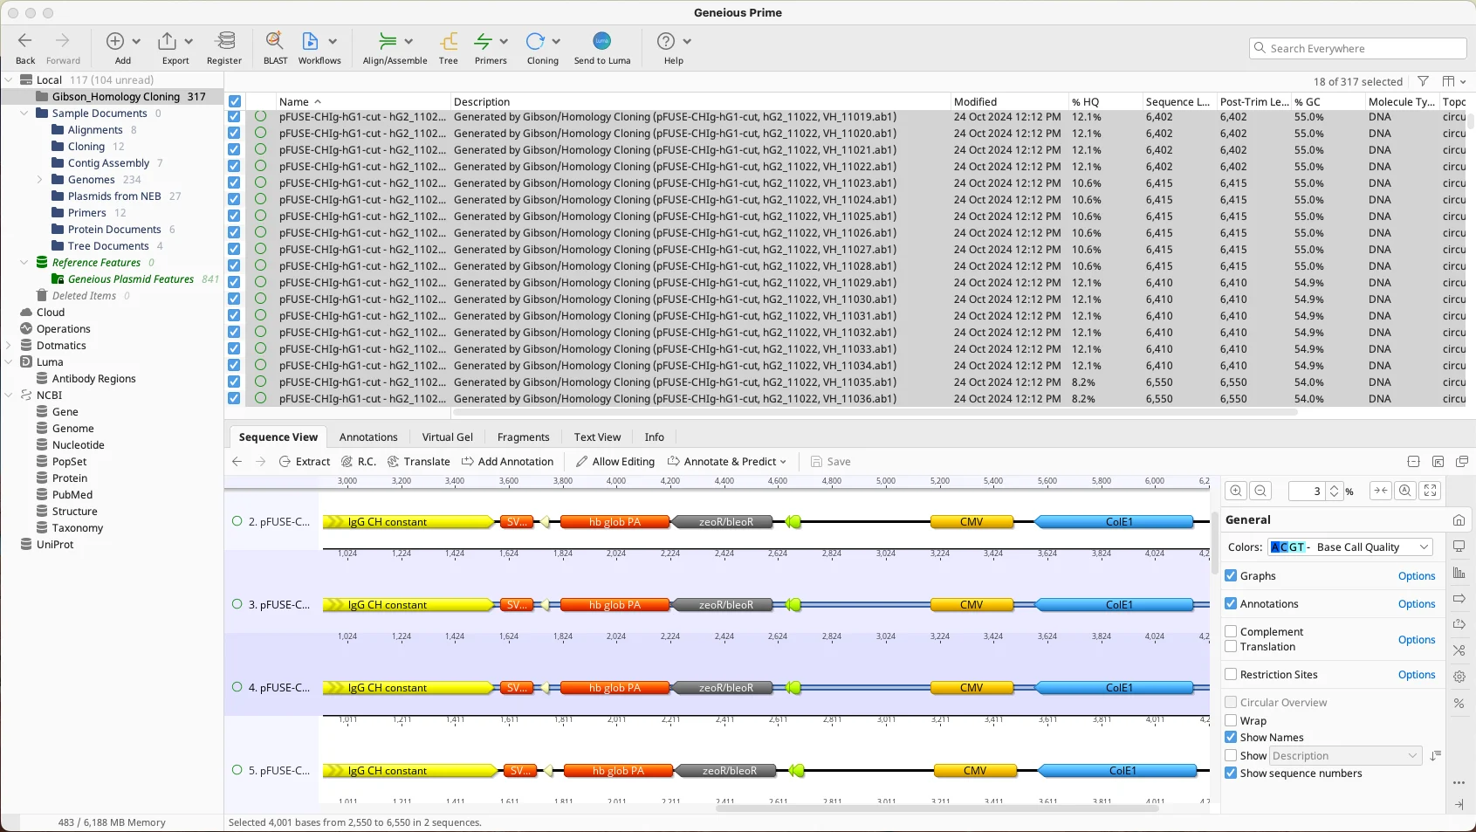Open the Help icon
1476x832 pixels.
pos(666,41)
